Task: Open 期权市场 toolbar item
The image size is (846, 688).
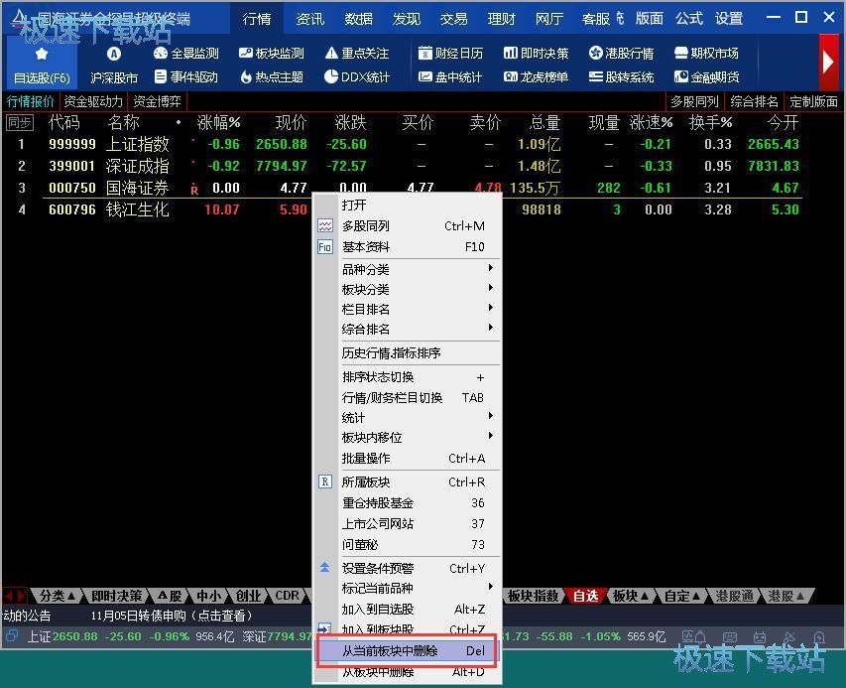Action: (706, 54)
